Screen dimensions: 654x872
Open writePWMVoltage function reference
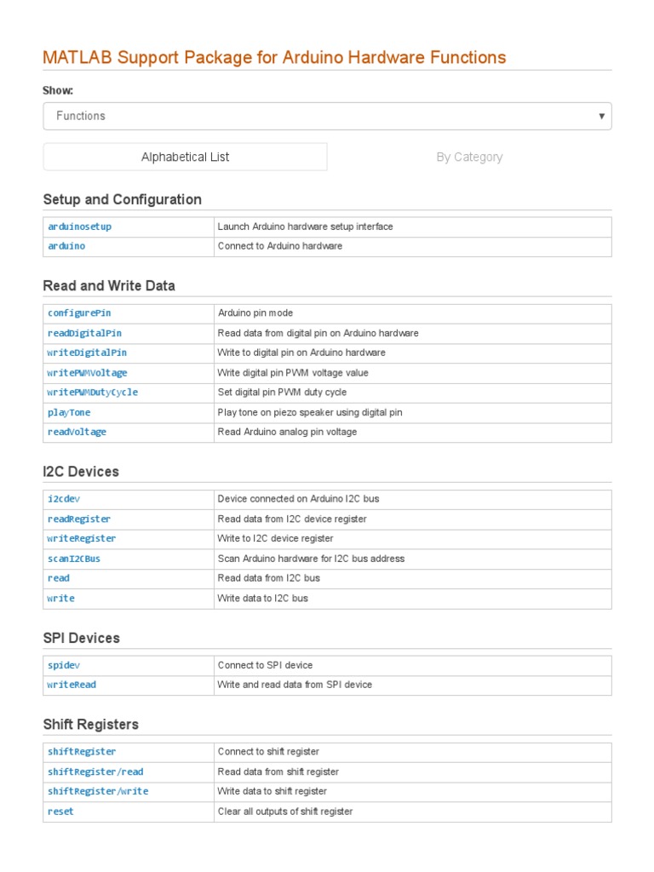point(88,373)
